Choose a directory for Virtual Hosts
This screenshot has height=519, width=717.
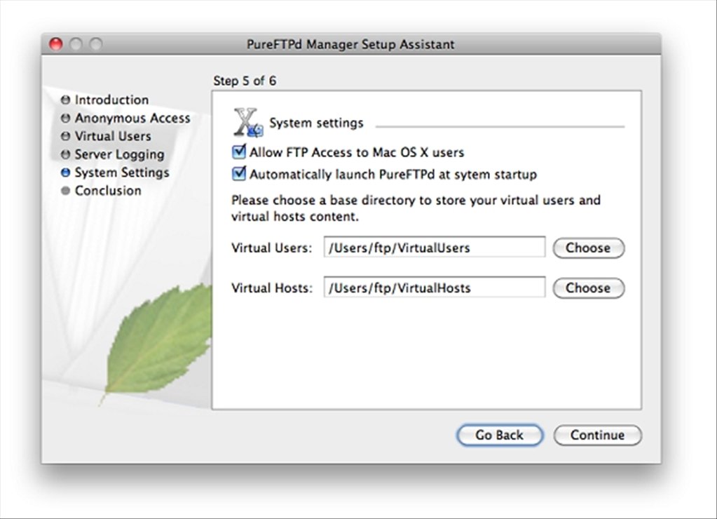point(589,288)
